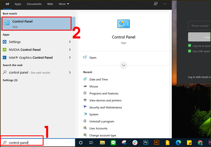211x147 pixels.
Task: Open System from the Recent list
Action: tap(94, 114)
